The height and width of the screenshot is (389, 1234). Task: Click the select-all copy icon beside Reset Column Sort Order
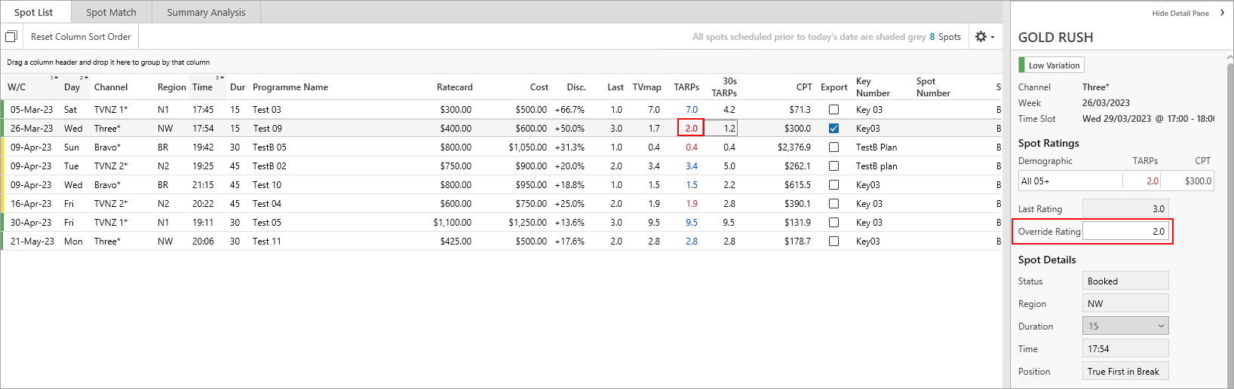pyautogui.click(x=11, y=36)
